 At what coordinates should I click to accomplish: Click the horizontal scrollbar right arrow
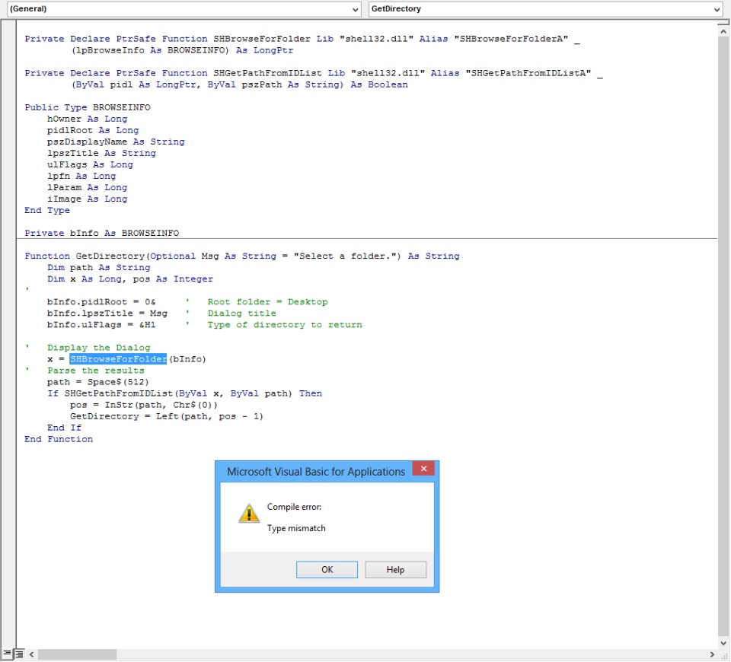tap(712, 654)
